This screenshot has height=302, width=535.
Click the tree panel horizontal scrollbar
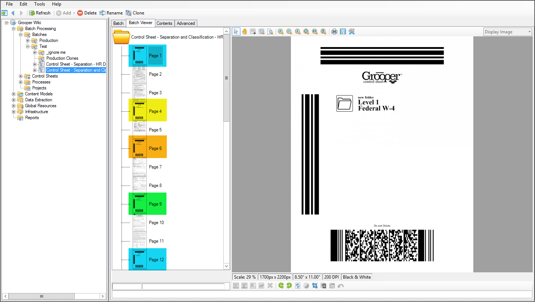[x=42, y=296]
